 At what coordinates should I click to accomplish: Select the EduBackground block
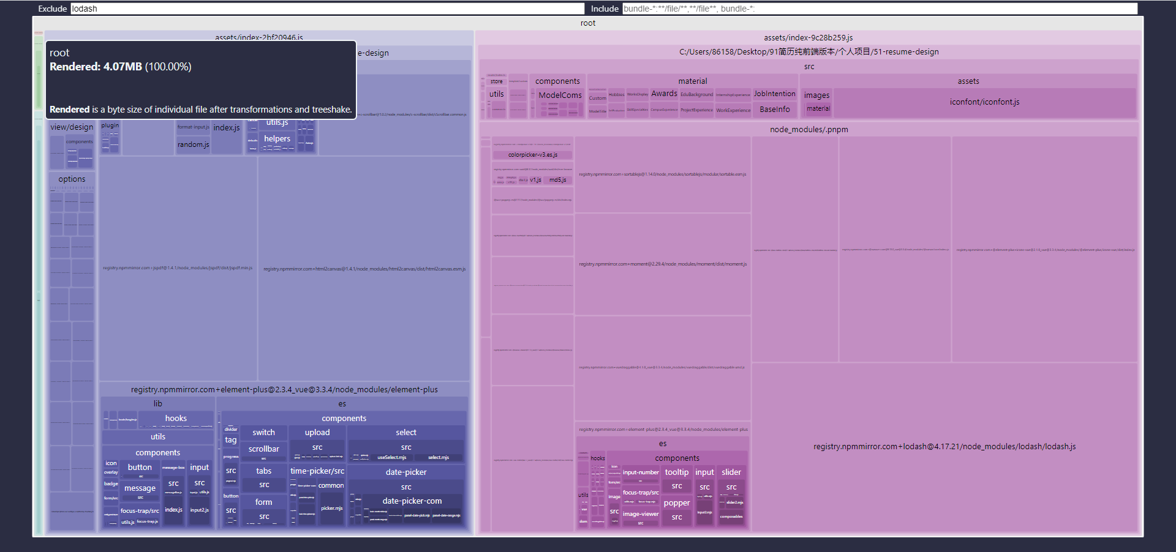pyautogui.click(x=696, y=95)
